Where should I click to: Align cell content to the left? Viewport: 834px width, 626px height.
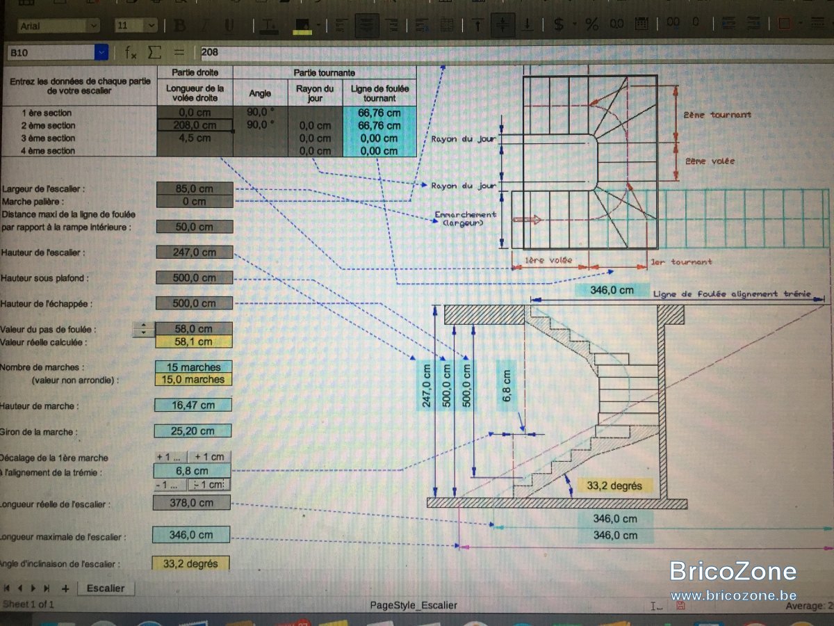tap(341, 25)
